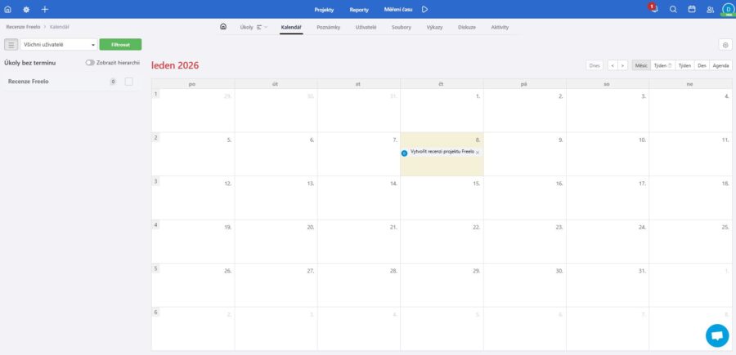Switch to Aktivity tab
736x355 pixels.
click(x=500, y=27)
